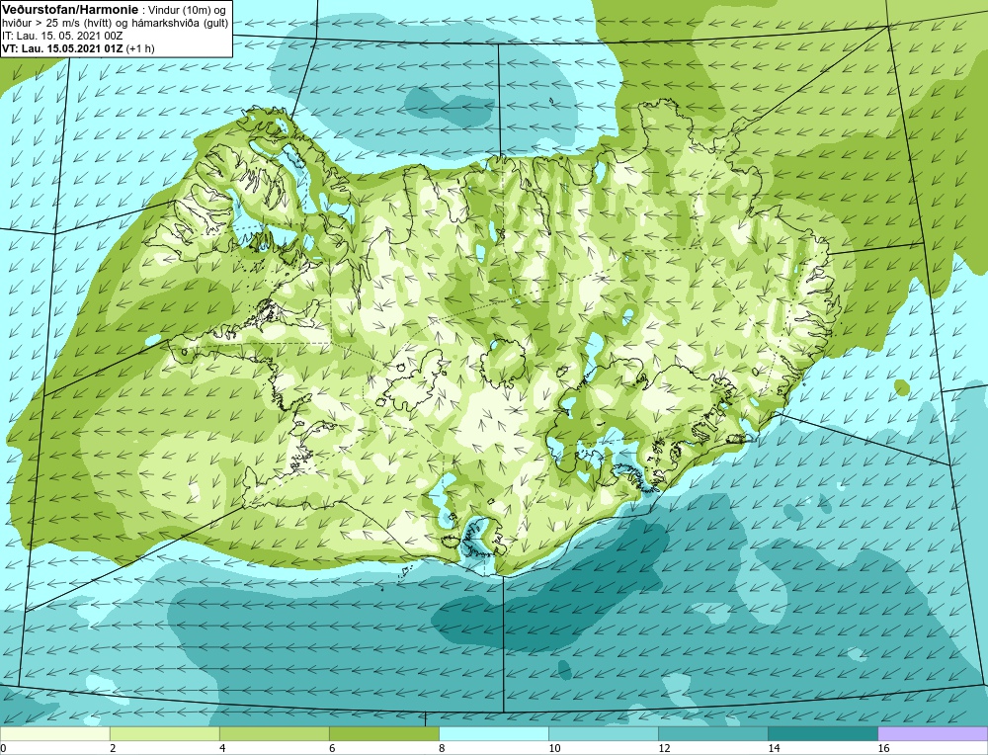Click the legend scale label '16'
The height and width of the screenshot is (755, 988).
point(883,748)
